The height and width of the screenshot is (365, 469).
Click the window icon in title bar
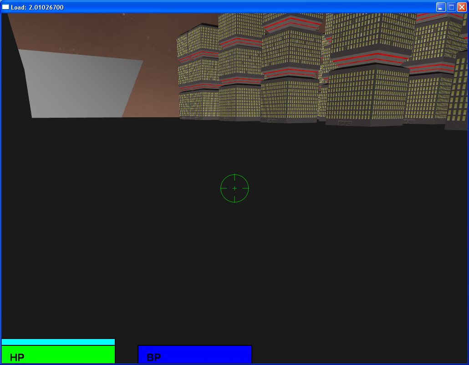pyautogui.click(x=5, y=7)
